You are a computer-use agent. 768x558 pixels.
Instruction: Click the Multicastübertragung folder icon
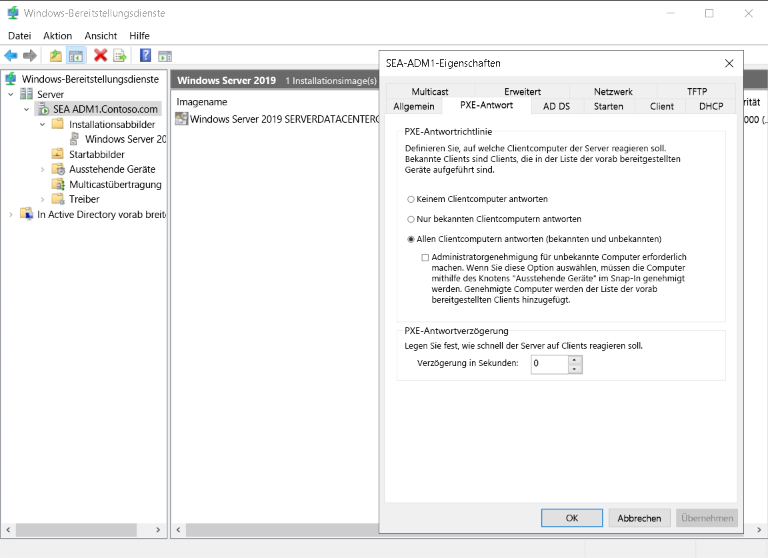pyautogui.click(x=58, y=184)
